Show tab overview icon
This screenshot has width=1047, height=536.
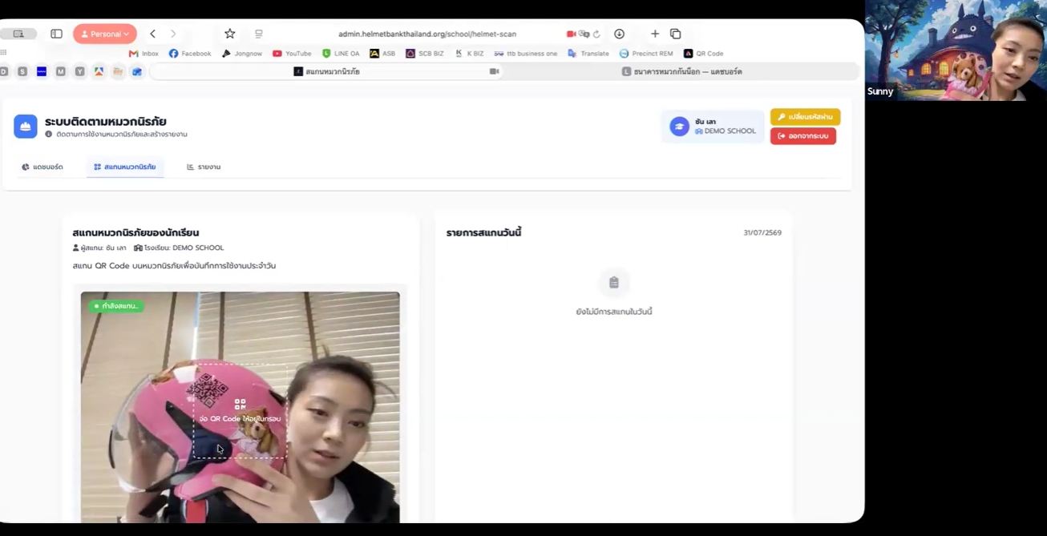click(676, 34)
